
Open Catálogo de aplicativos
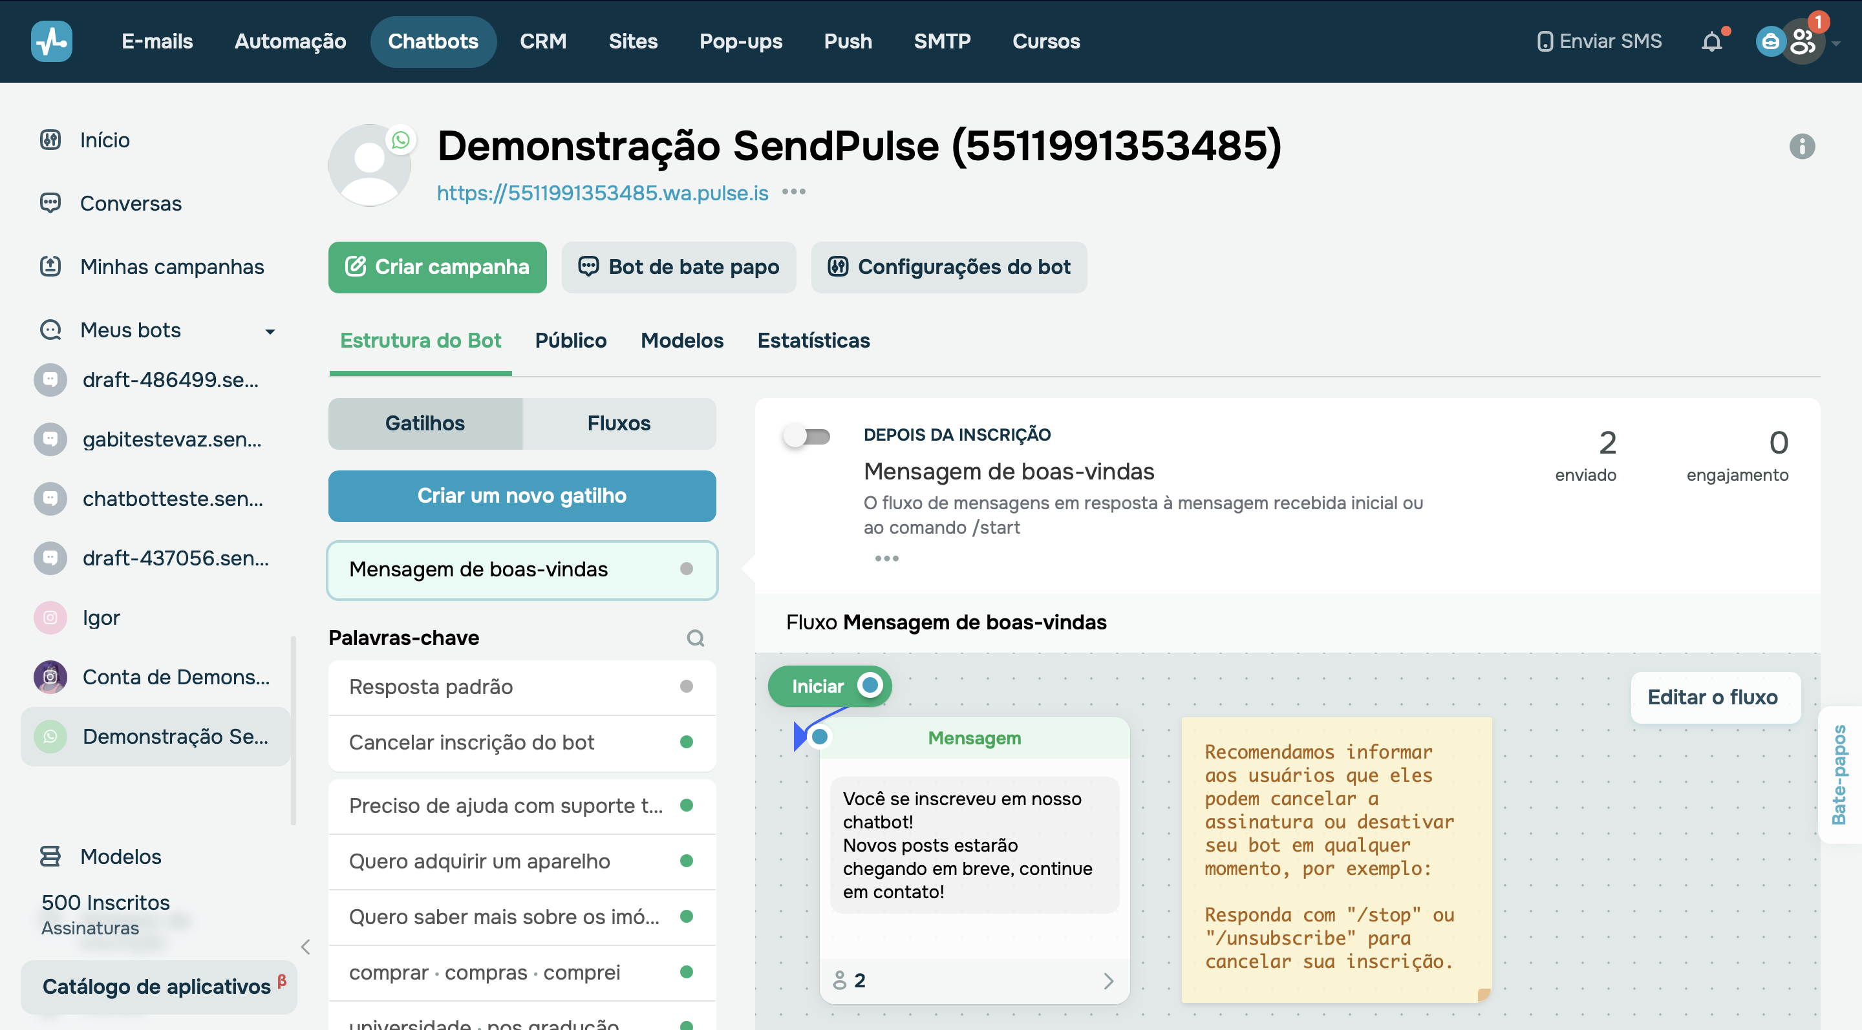pyautogui.click(x=158, y=986)
